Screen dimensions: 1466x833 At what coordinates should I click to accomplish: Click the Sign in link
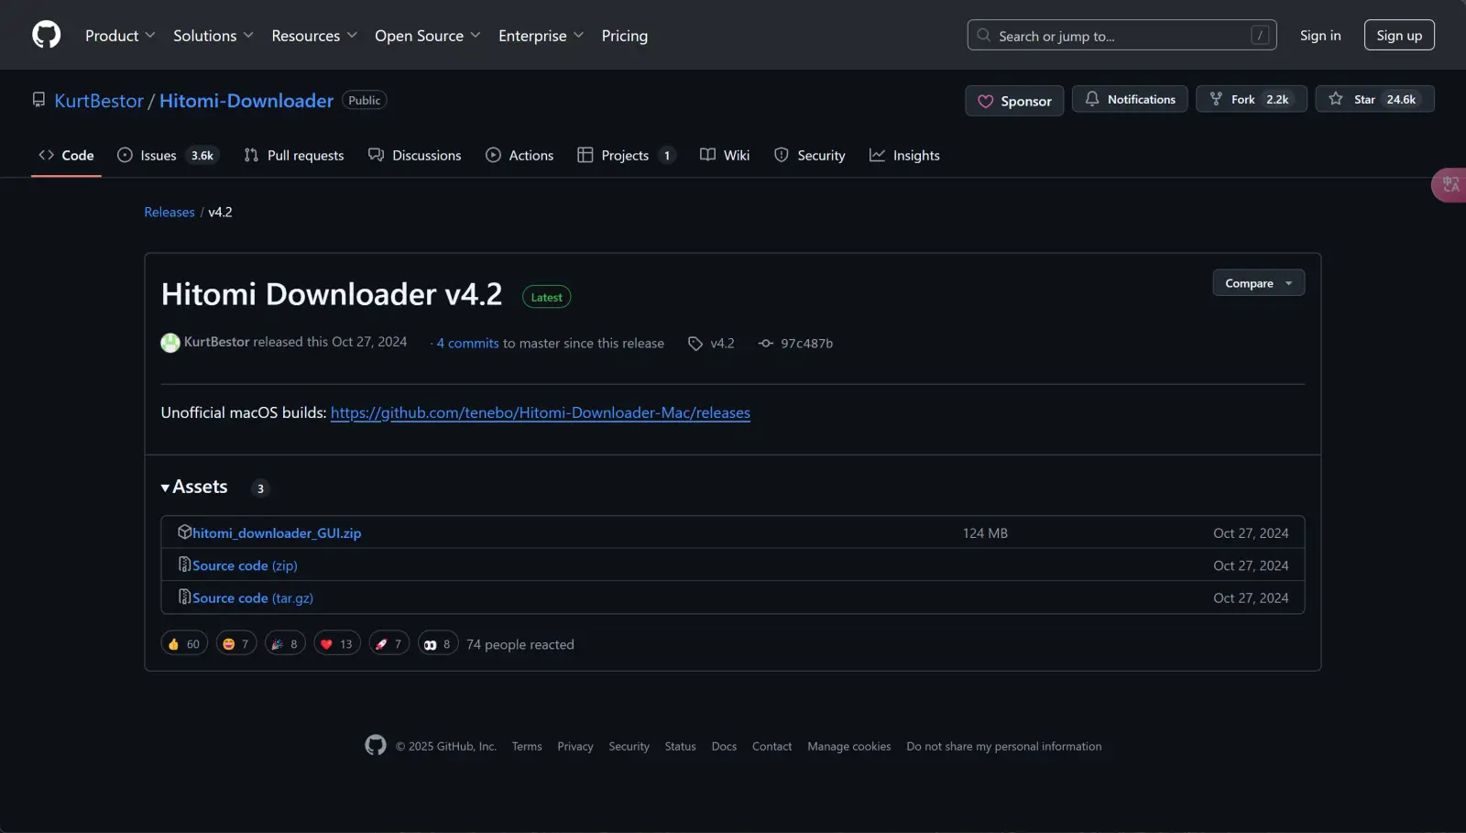(x=1320, y=35)
